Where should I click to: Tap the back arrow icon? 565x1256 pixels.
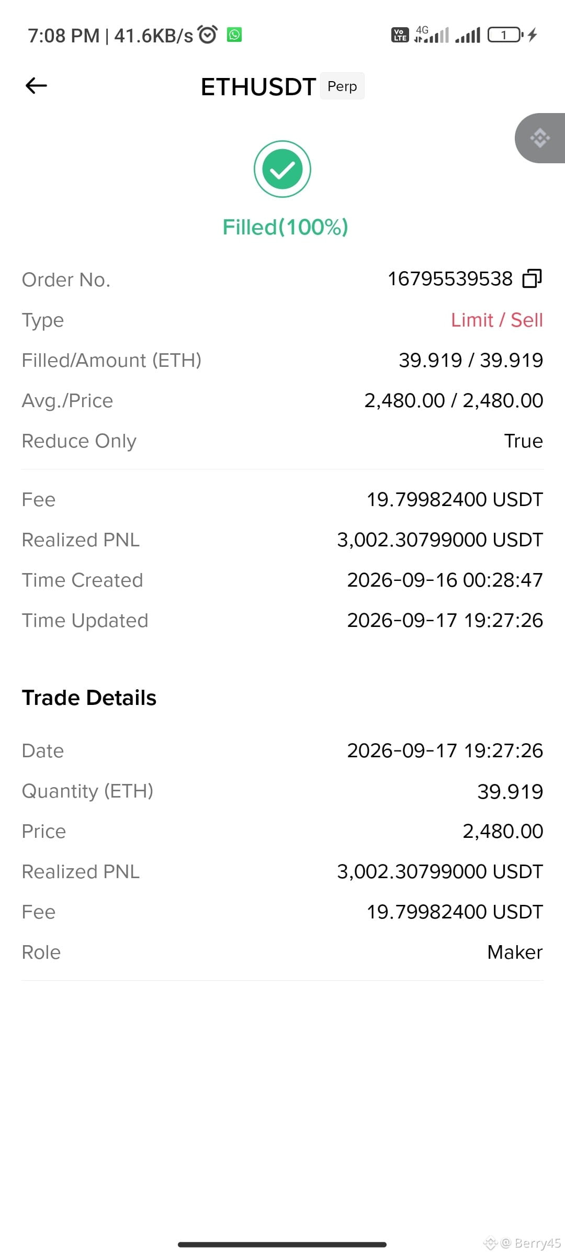(36, 85)
